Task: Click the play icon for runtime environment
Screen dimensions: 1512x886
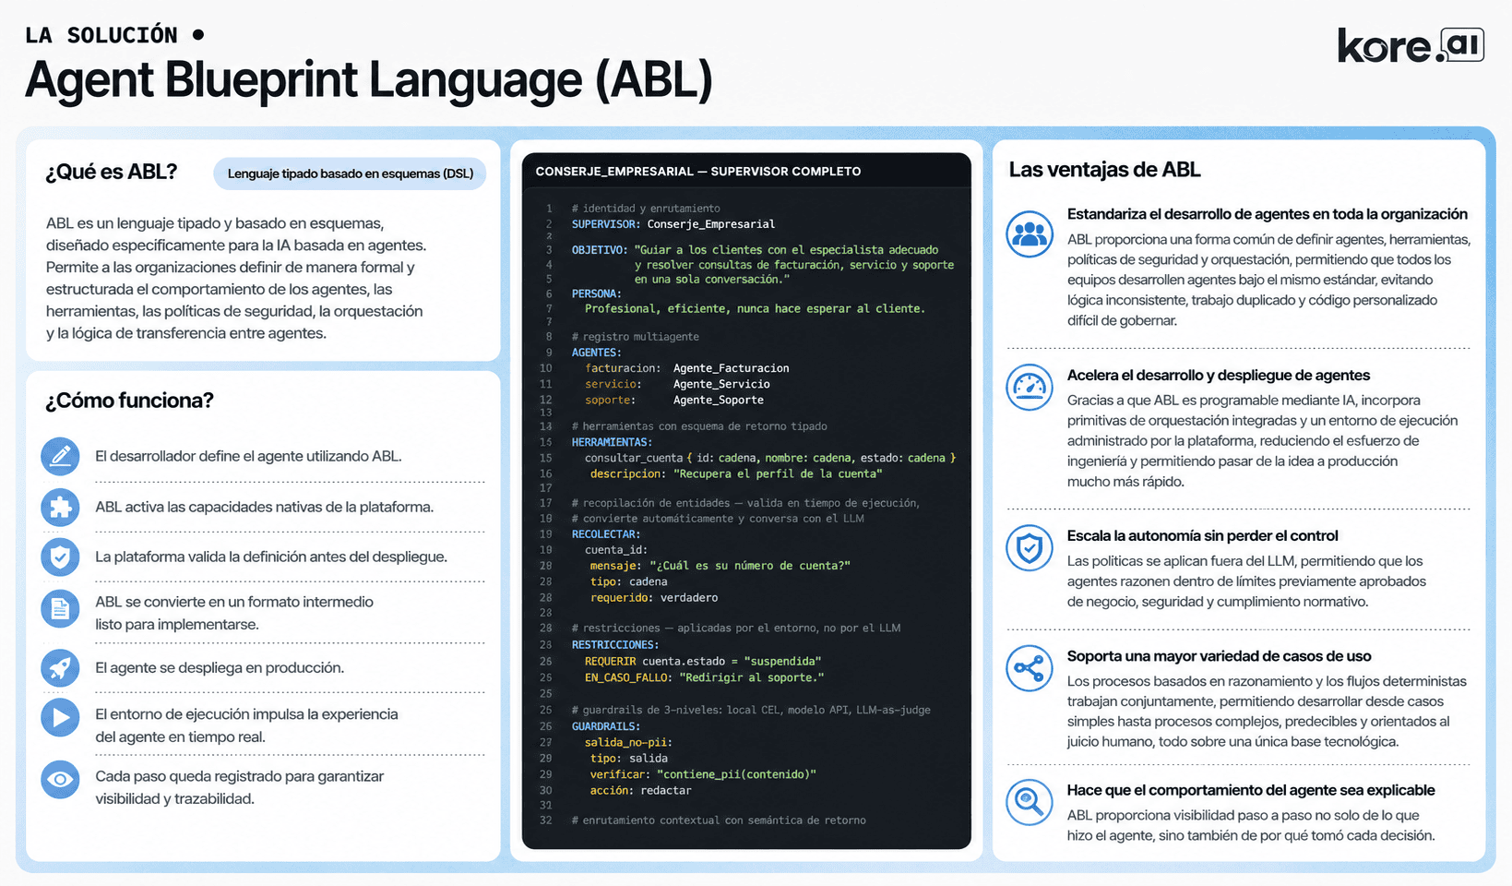Action: [x=60, y=718]
